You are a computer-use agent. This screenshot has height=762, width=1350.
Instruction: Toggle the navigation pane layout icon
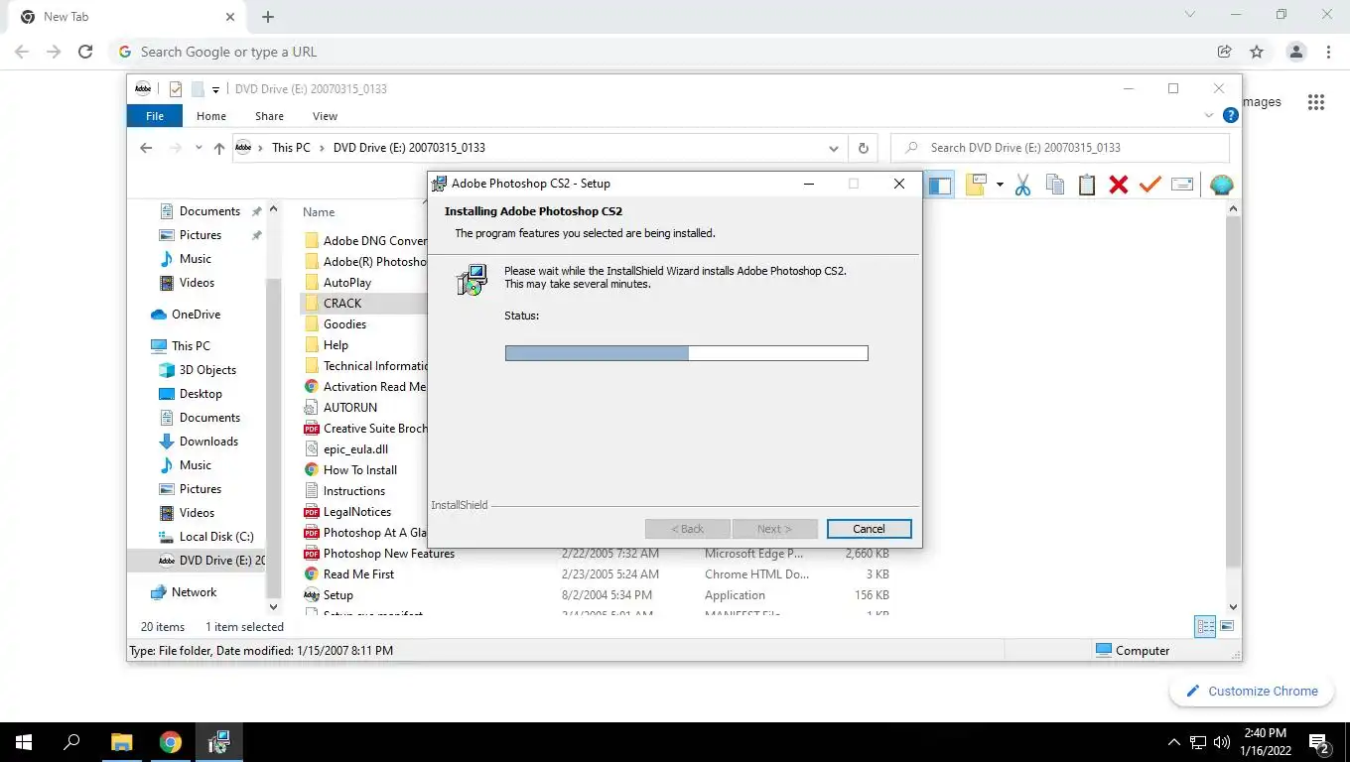(939, 185)
